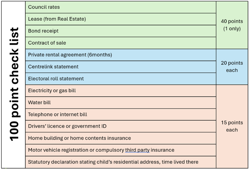Select the Contract of sale row
Image resolution: width=249 pixels, height=169 pixels.
click(47, 43)
